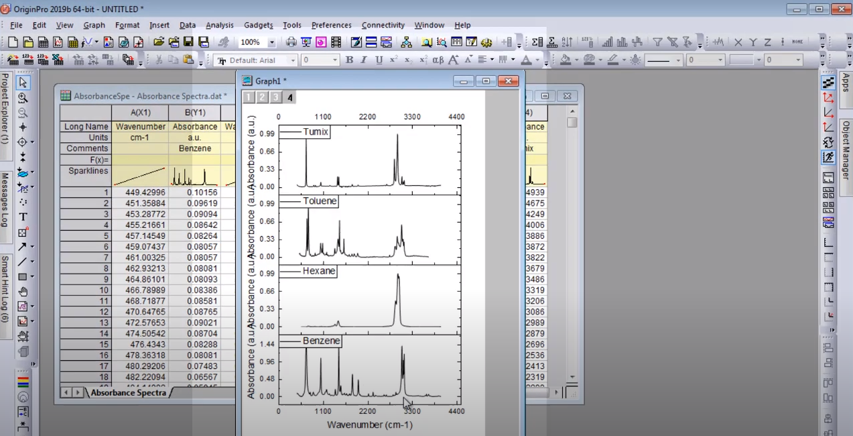Toggle Italic text formatting
Screen dimensions: 853x436
364,60
